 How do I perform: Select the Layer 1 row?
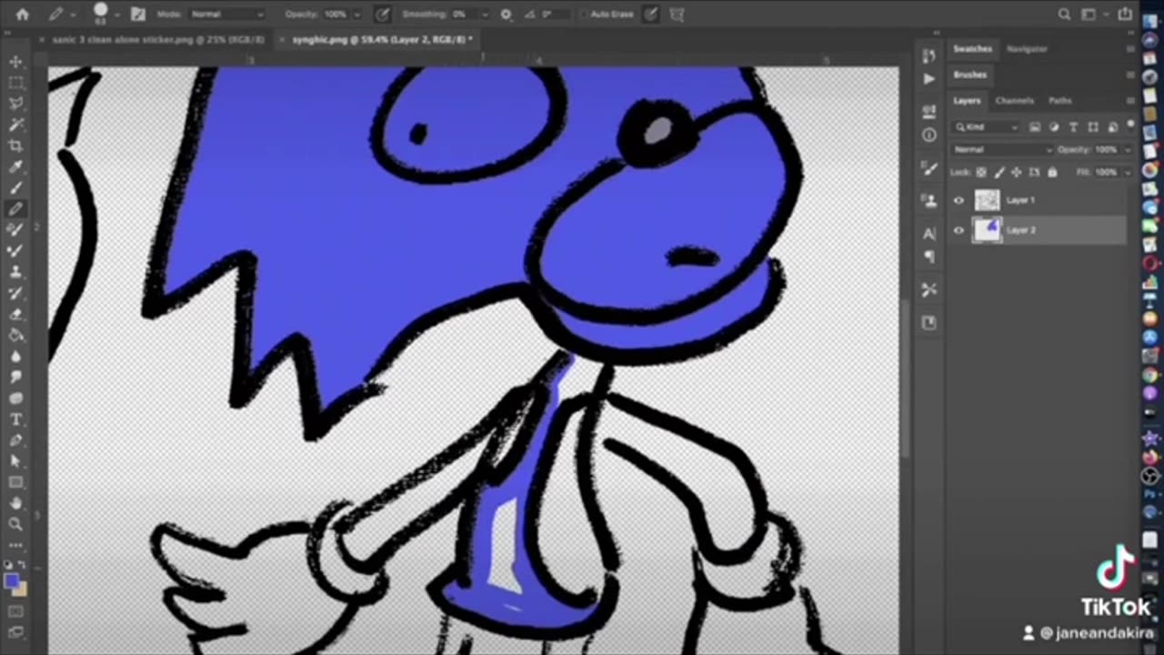click(x=1039, y=200)
